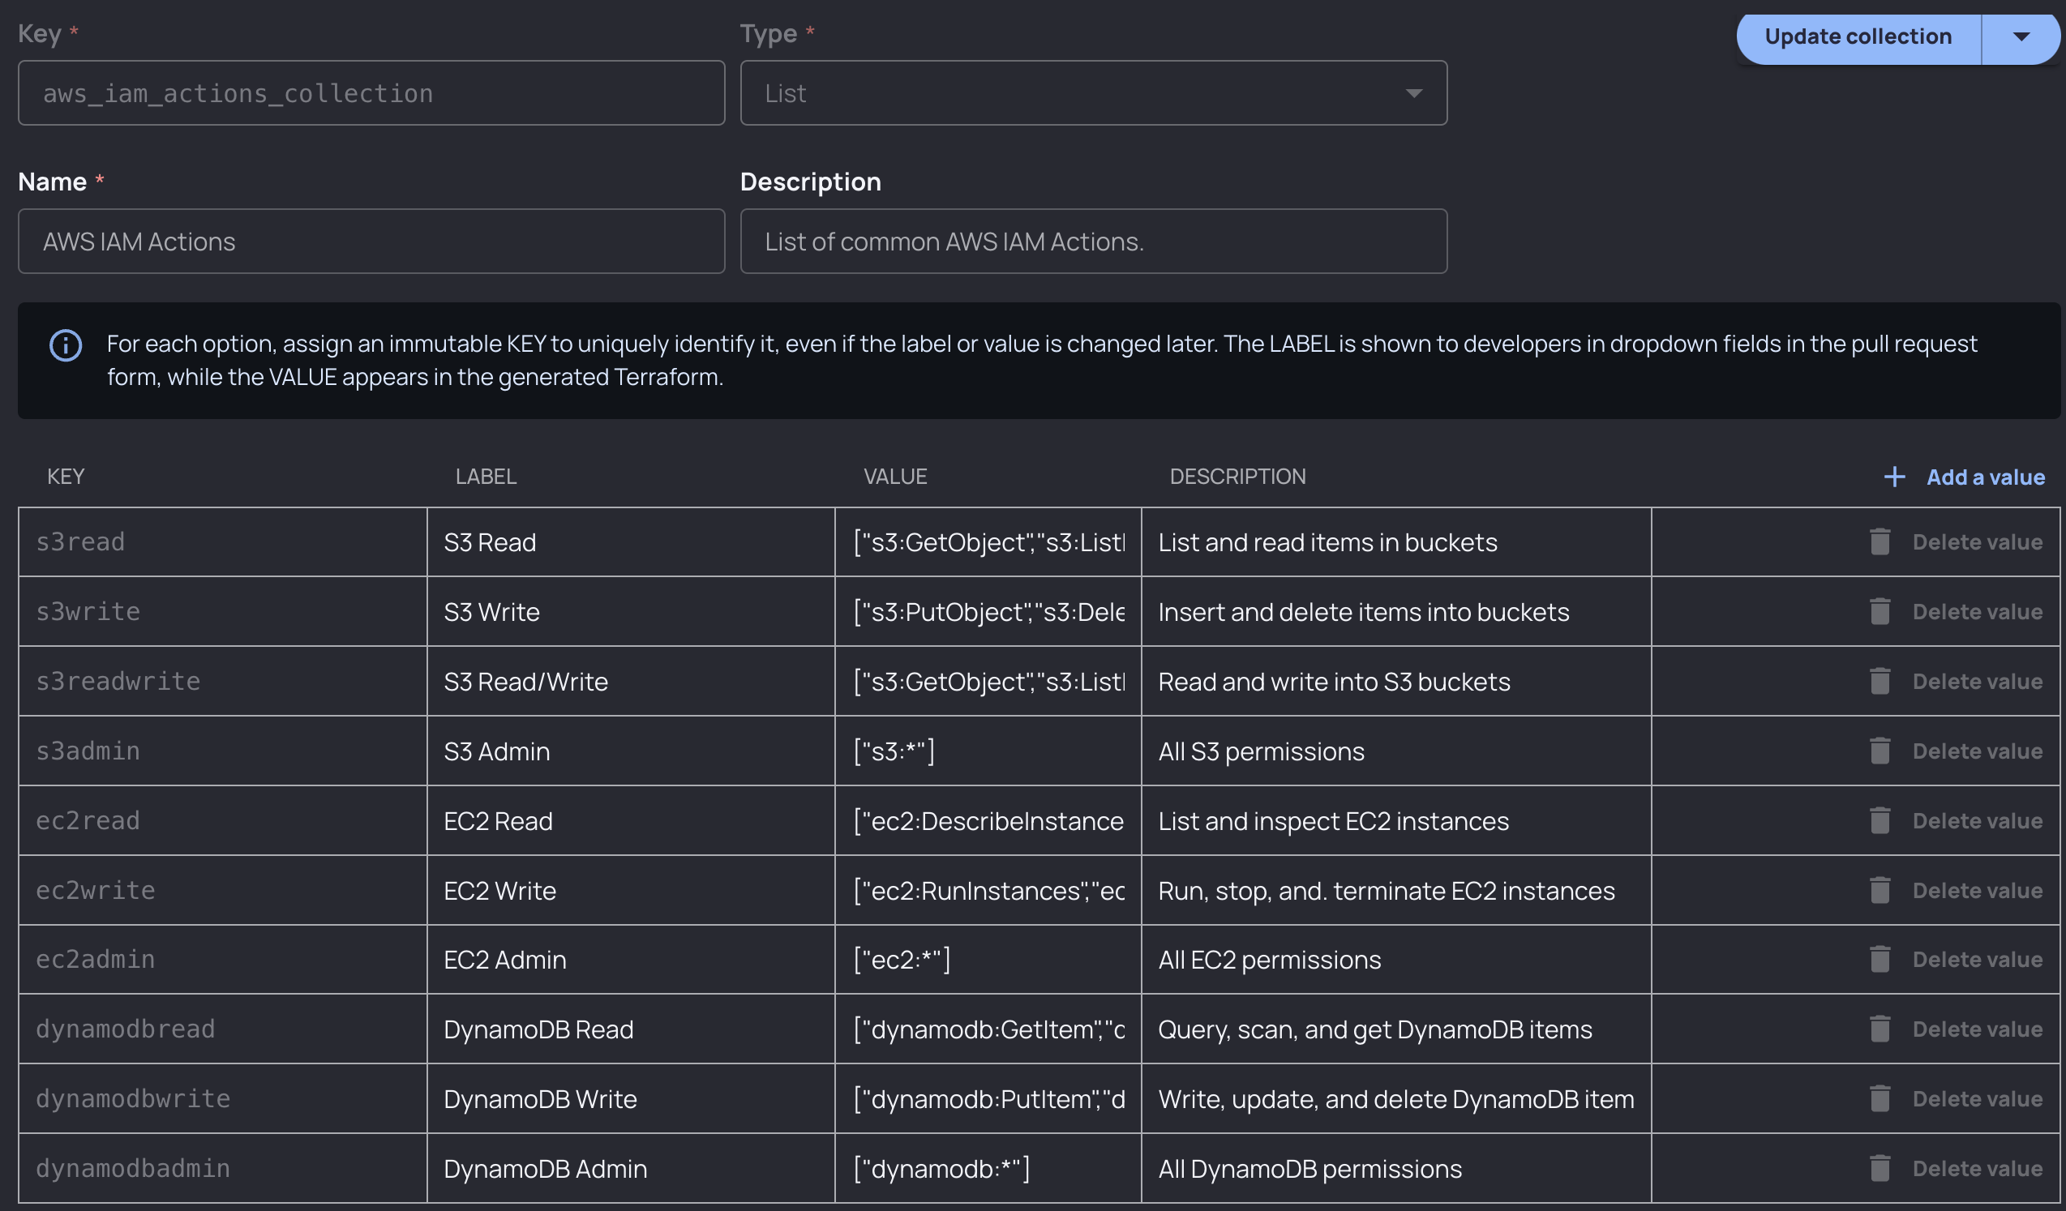Click Delete value text for s3read

(1977, 541)
